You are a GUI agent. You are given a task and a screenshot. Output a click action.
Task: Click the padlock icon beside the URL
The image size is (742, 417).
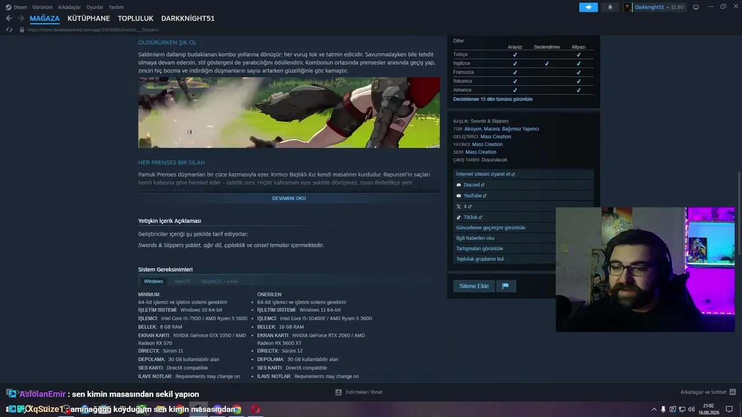(x=22, y=30)
